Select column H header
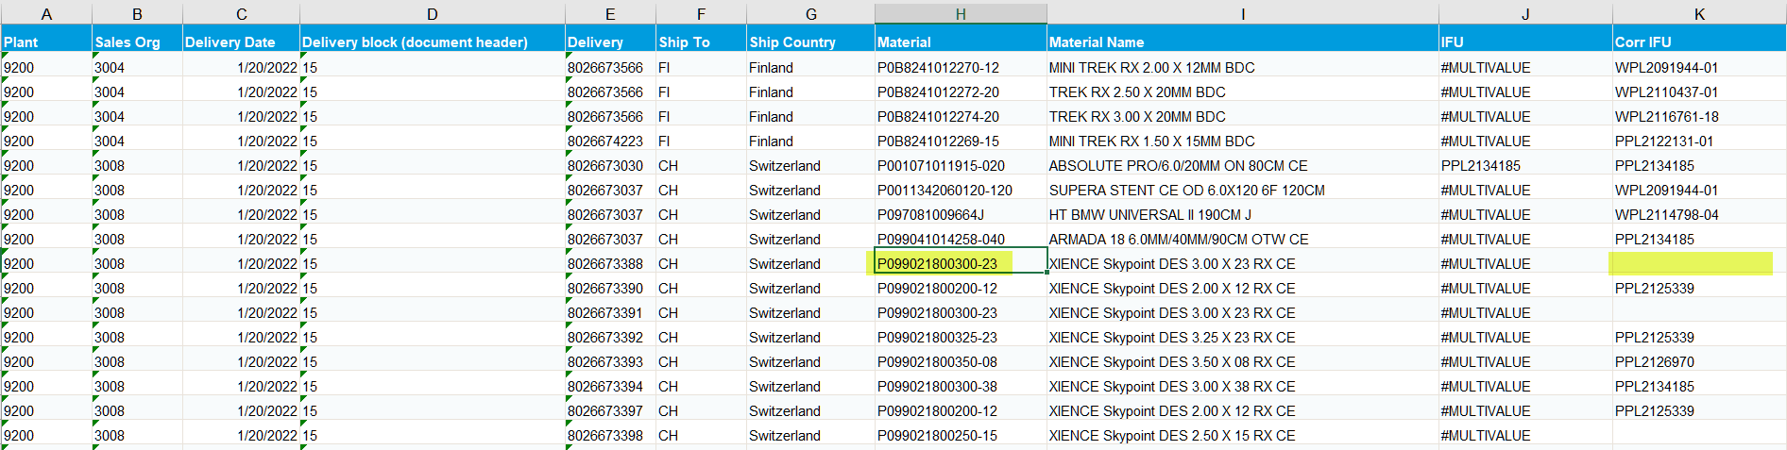The width and height of the screenshot is (1787, 450). pyautogui.click(x=961, y=14)
